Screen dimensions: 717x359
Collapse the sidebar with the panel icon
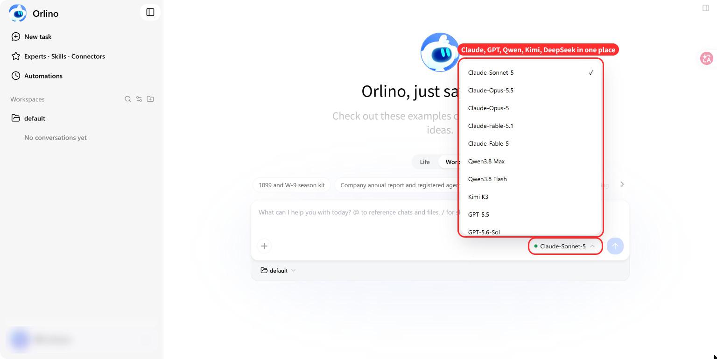[150, 12]
